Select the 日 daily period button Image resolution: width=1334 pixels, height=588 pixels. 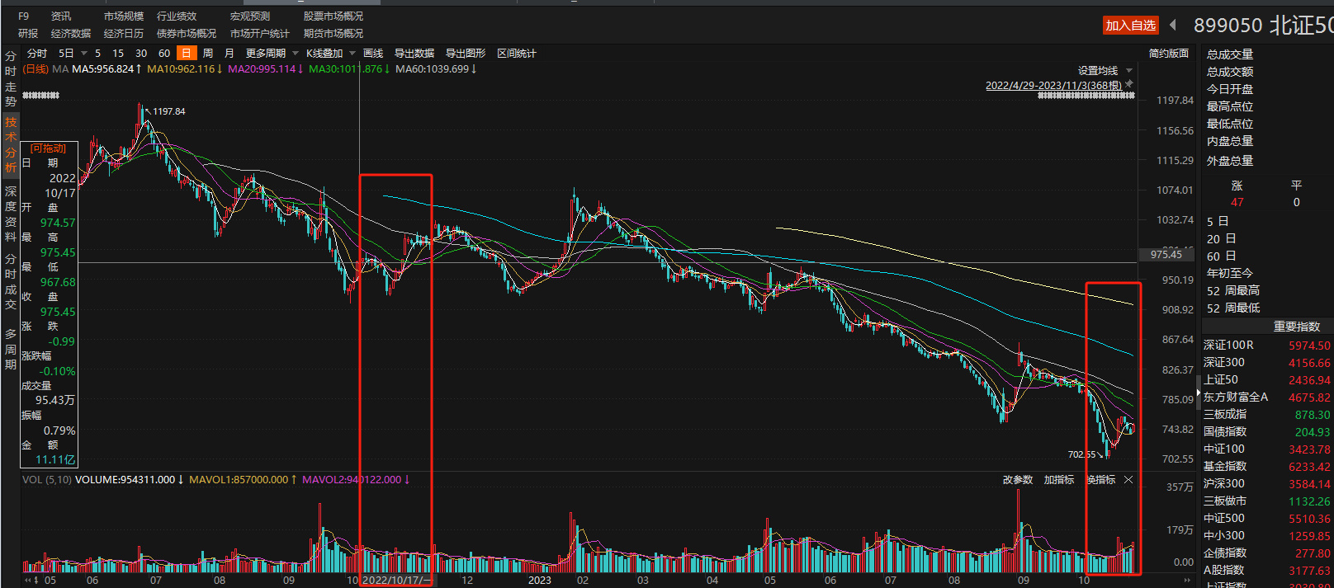pos(186,53)
